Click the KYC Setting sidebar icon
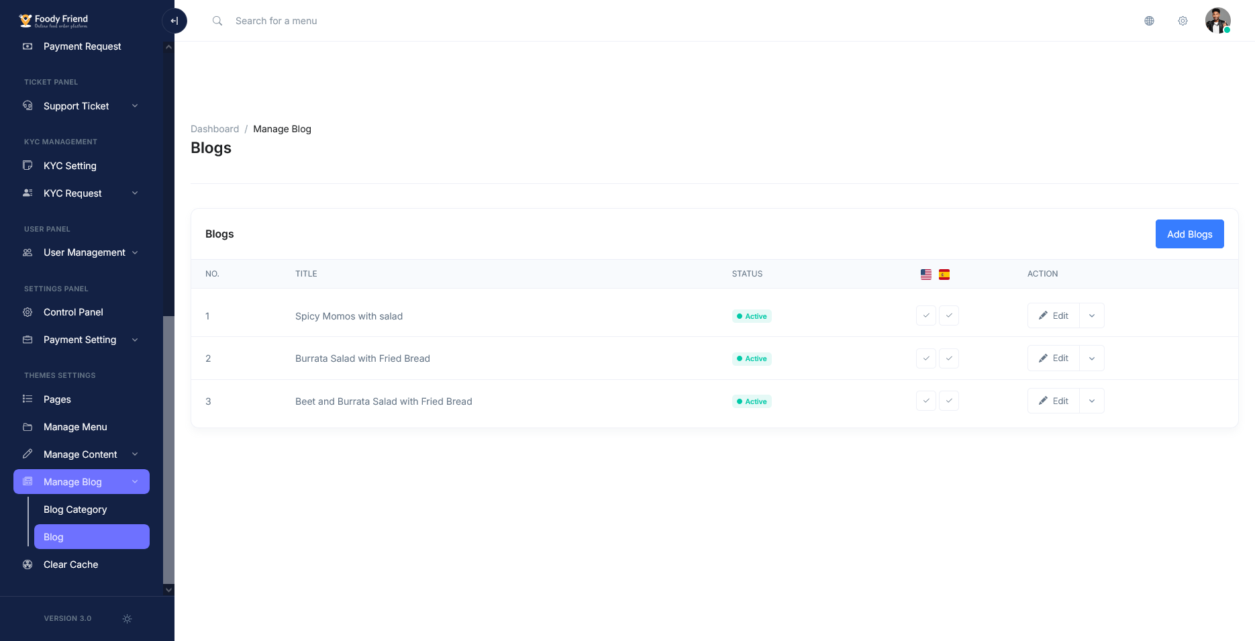 point(28,166)
